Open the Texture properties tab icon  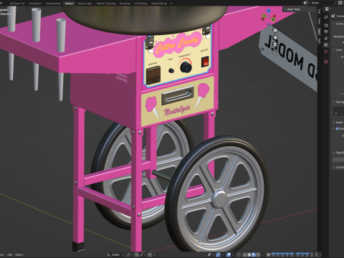coord(326,62)
